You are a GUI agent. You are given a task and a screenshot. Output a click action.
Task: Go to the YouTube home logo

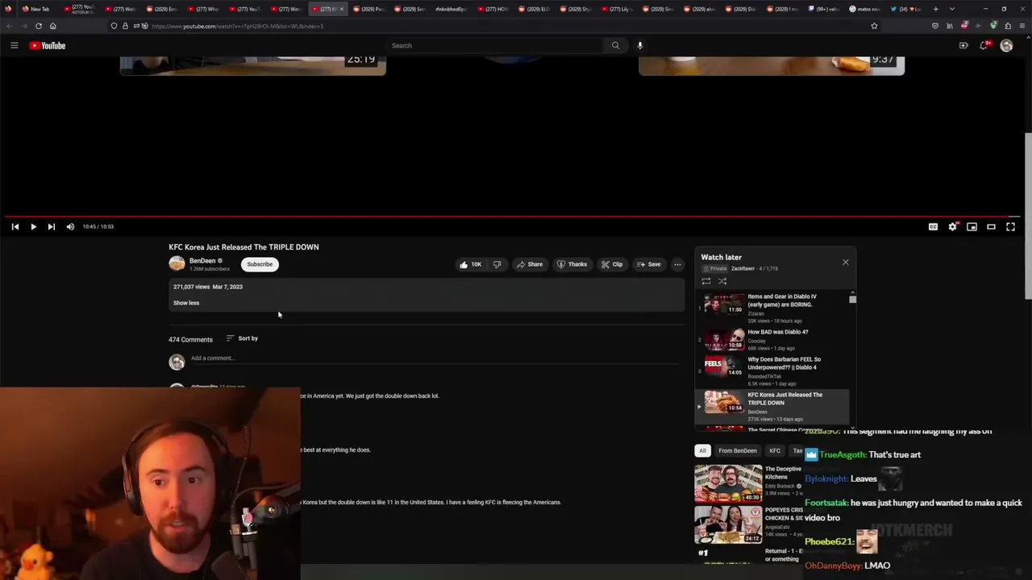tap(48, 46)
